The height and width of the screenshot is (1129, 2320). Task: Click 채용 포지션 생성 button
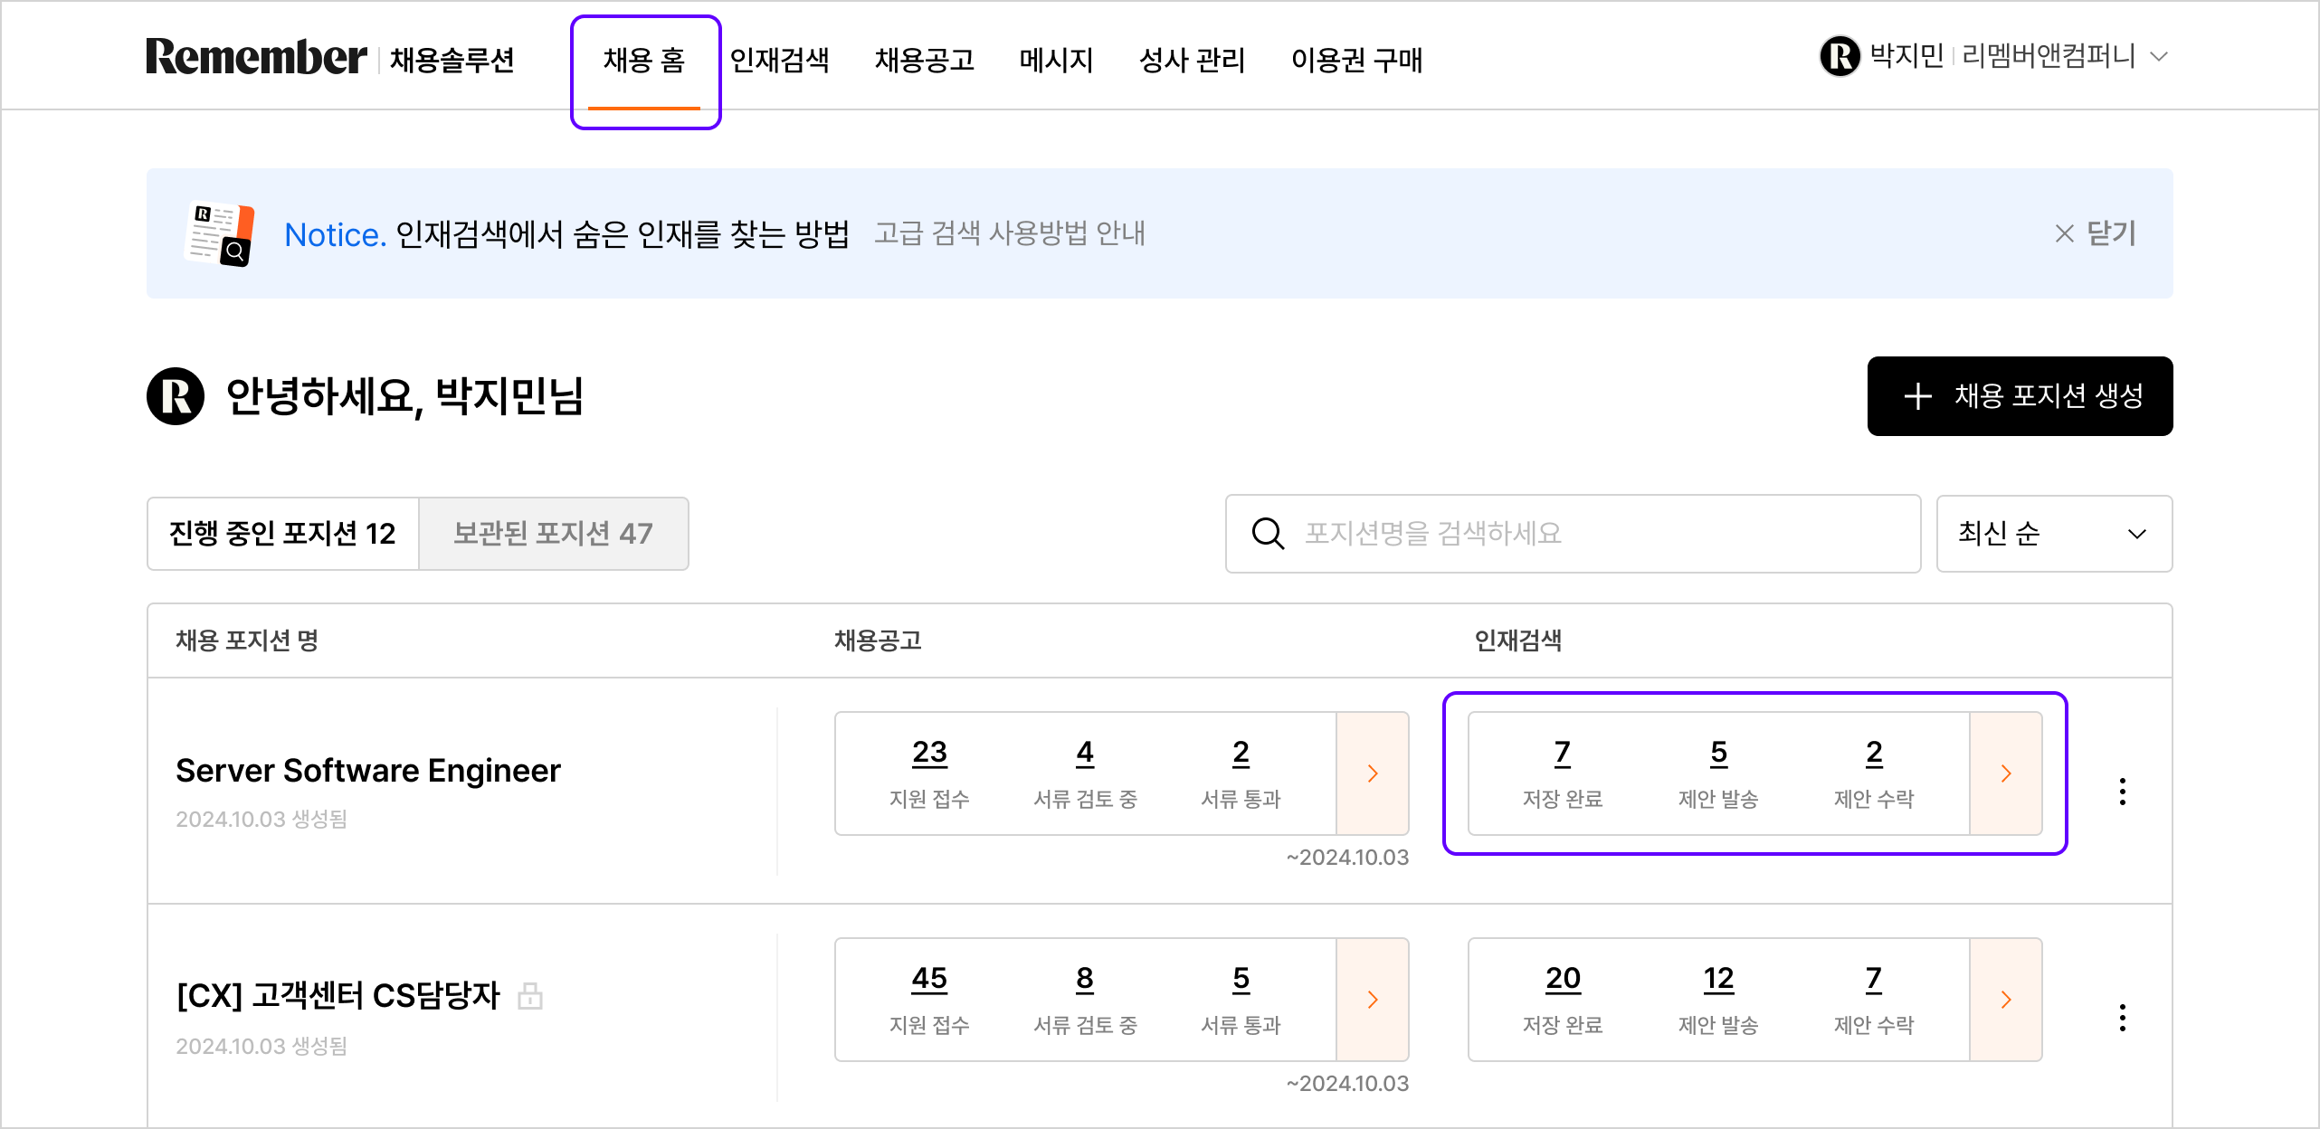coord(2020,396)
